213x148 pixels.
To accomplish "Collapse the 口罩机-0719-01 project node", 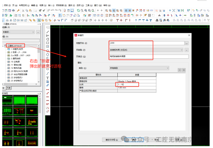I will pos(3,46).
